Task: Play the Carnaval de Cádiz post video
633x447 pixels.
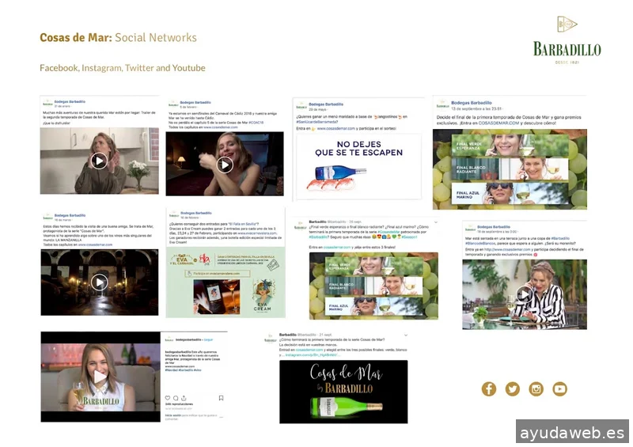Action: [225, 165]
